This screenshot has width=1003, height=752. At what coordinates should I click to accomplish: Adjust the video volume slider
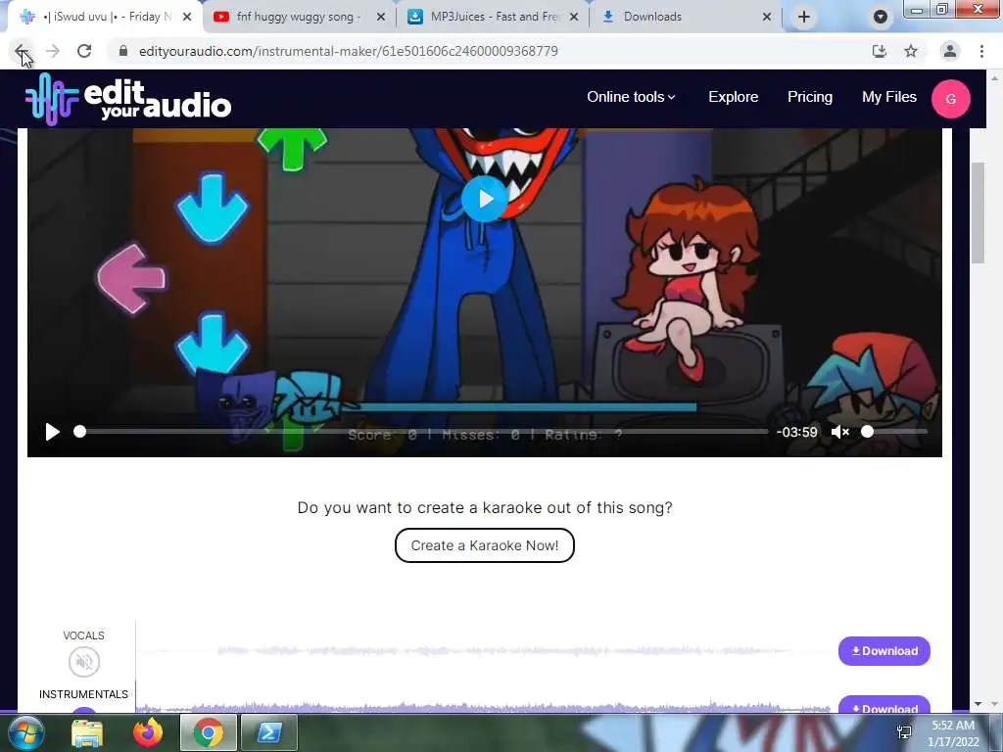[894, 432]
